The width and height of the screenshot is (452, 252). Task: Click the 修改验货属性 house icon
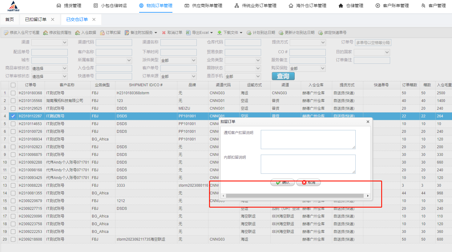(46, 33)
